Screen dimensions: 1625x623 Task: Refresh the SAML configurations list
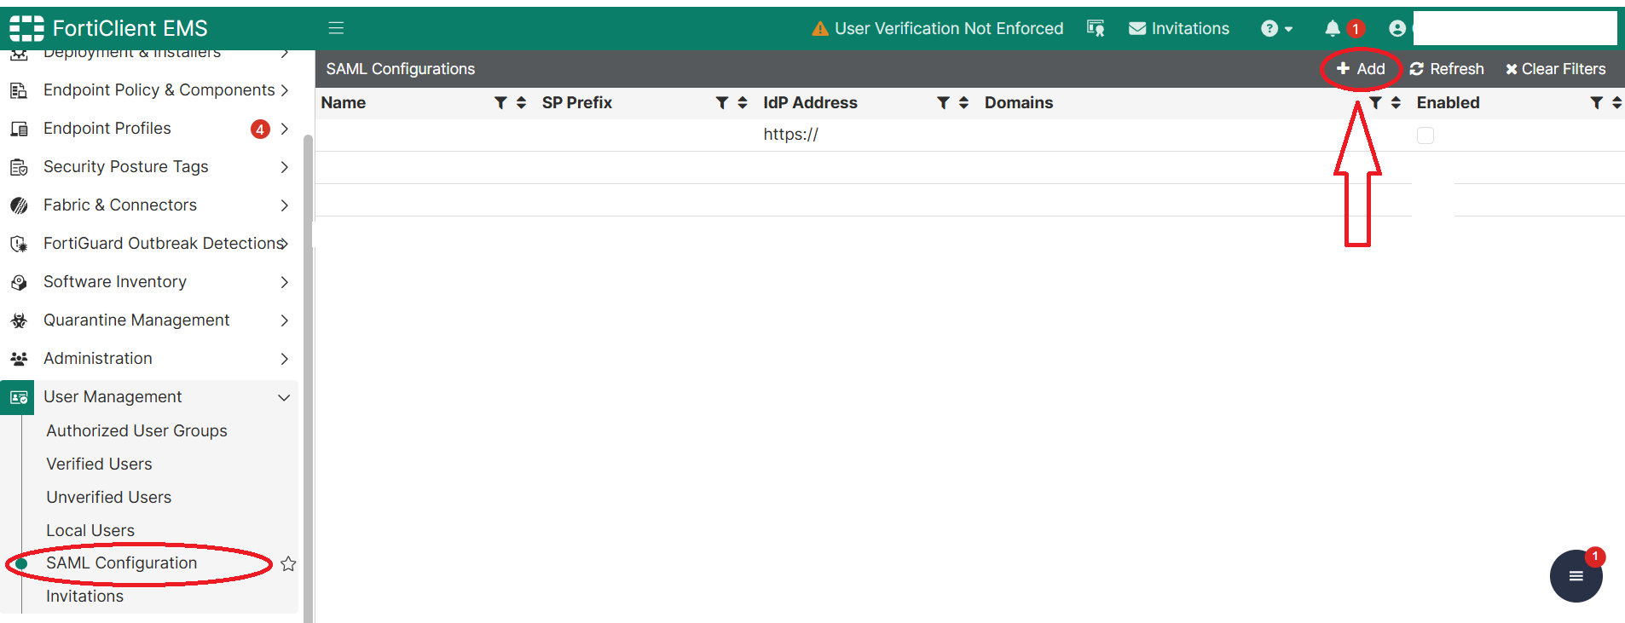point(1447,69)
